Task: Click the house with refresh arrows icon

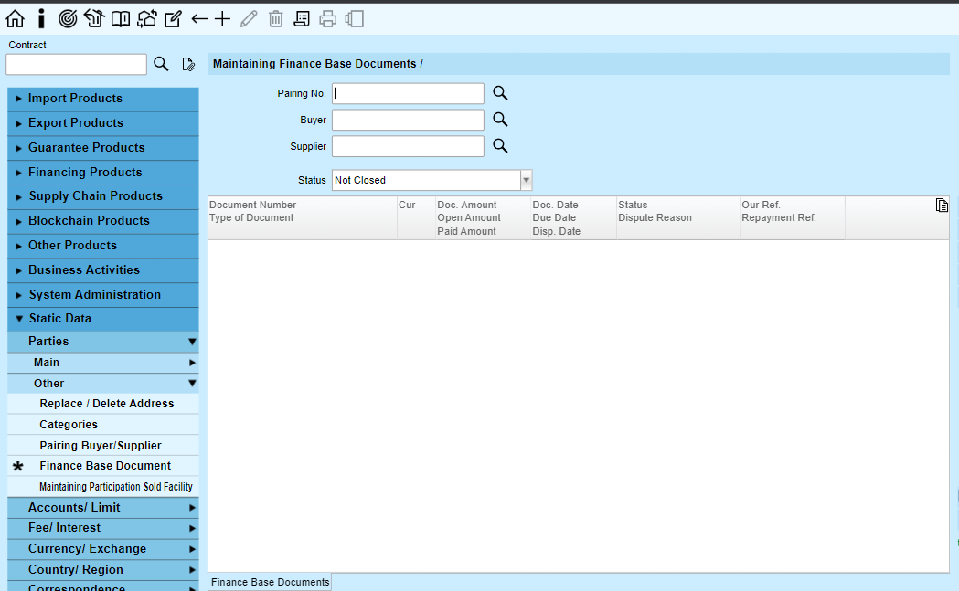Action: point(147,19)
